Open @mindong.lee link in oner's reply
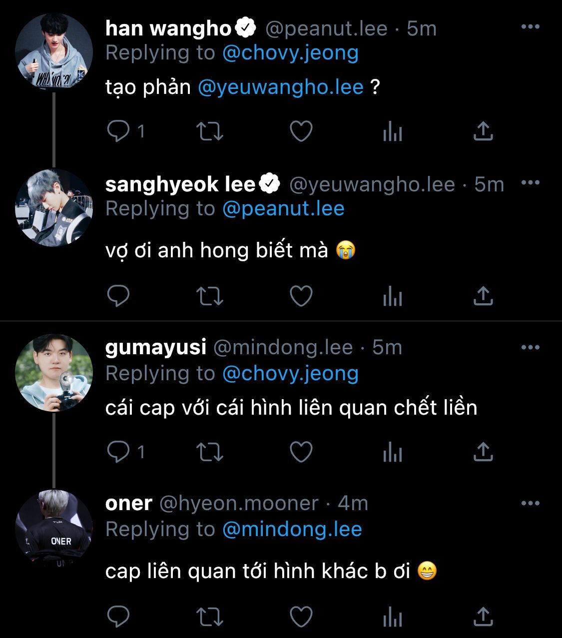The image size is (562, 638). coord(292,530)
